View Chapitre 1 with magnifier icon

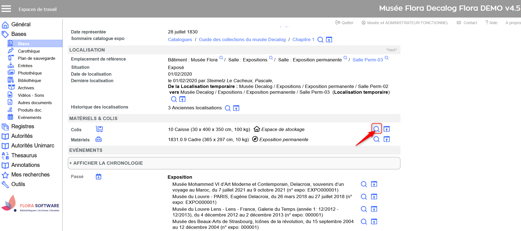320,40
